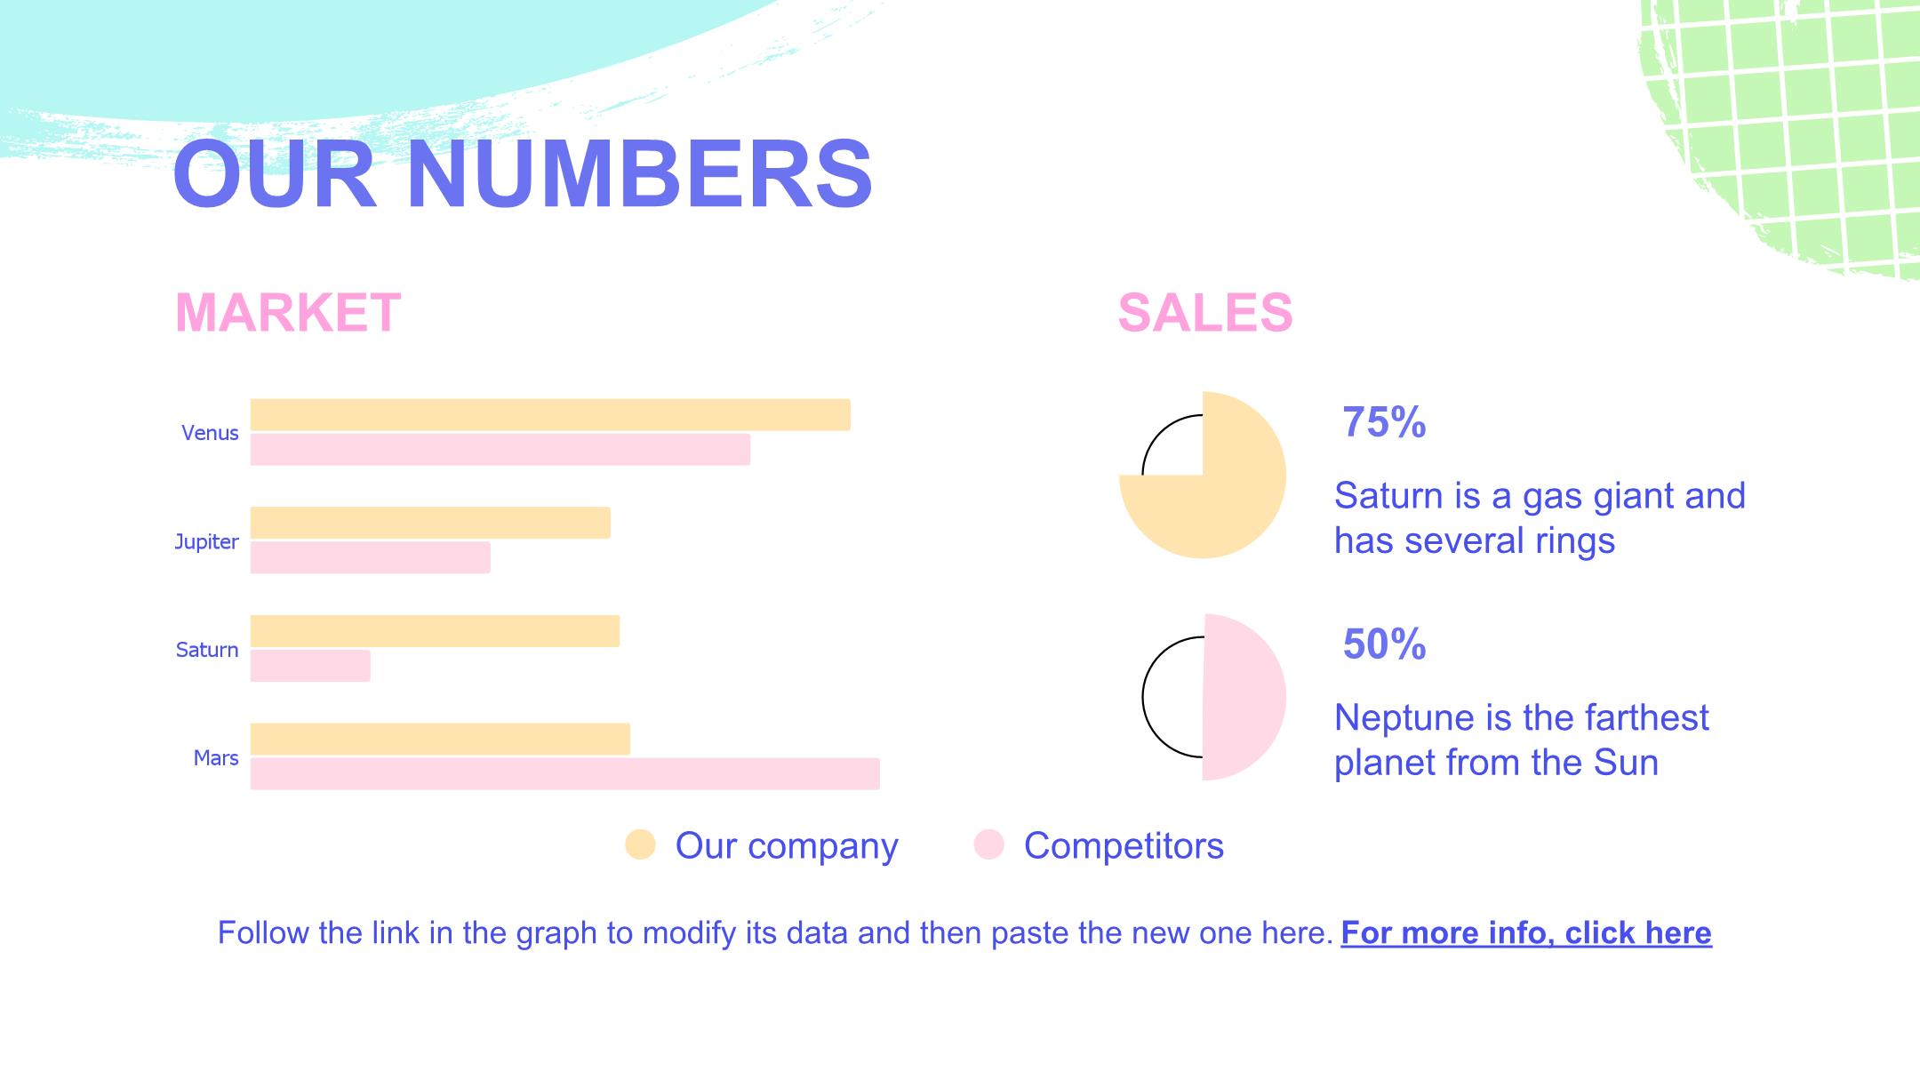The width and height of the screenshot is (1920, 1080).
Task: Click the 75% percentage text
Action: [x=1384, y=422]
